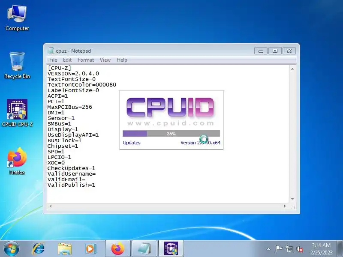
Task: Show hidden tray icons arrow
Action: coord(269,249)
